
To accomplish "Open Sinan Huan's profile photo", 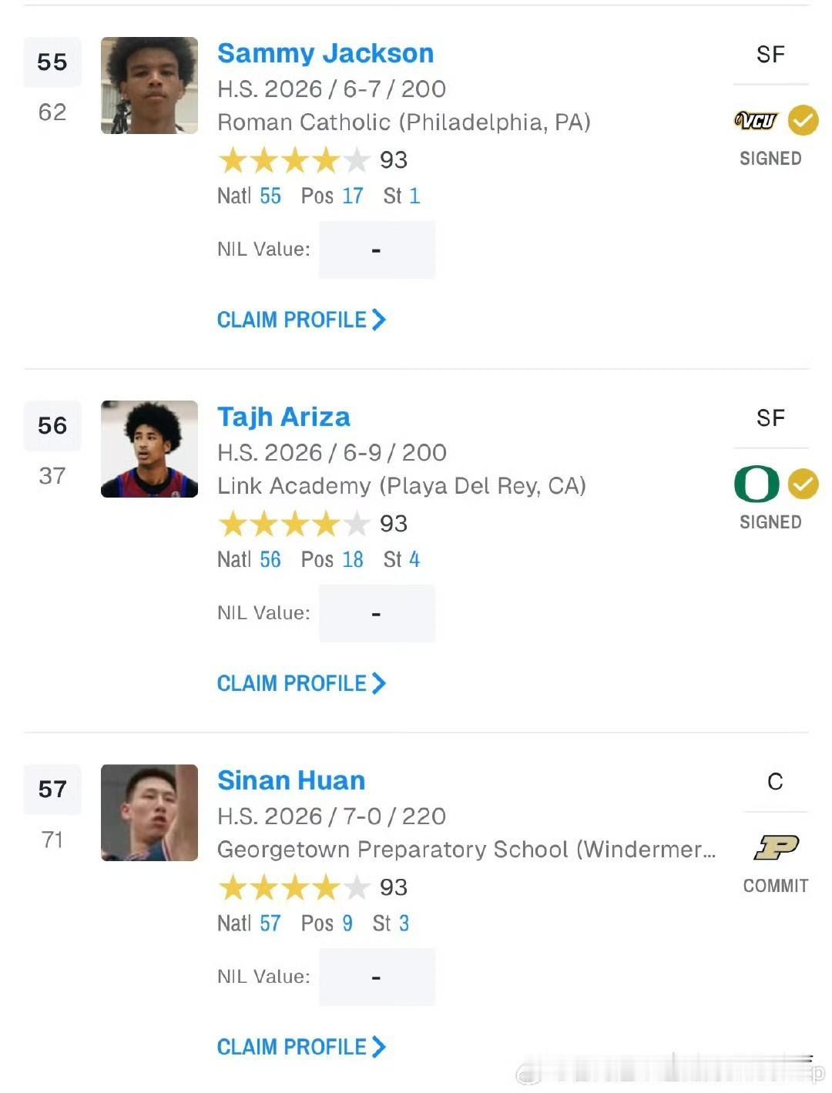I will click(x=149, y=813).
